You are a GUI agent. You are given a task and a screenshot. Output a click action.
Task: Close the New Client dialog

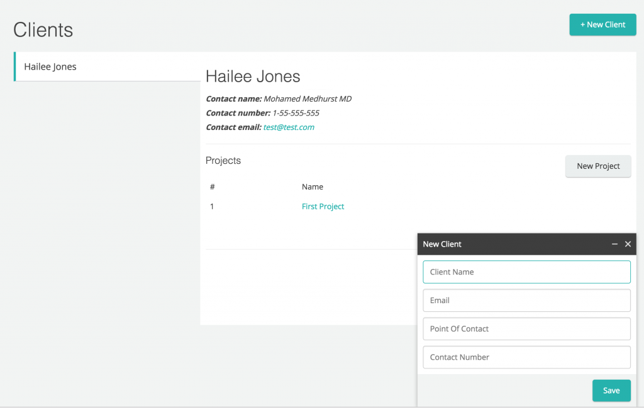[628, 244]
